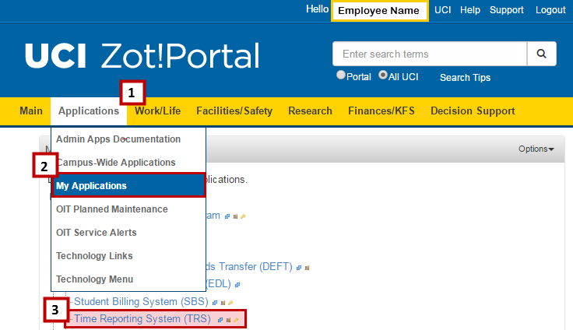Open the Transfer (DEFT) application link
The image size is (573, 330).
click(249, 266)
